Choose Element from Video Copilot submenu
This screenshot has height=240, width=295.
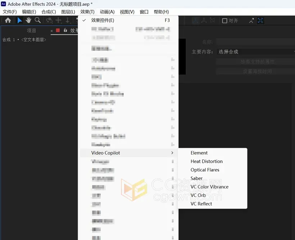(199, 153)
